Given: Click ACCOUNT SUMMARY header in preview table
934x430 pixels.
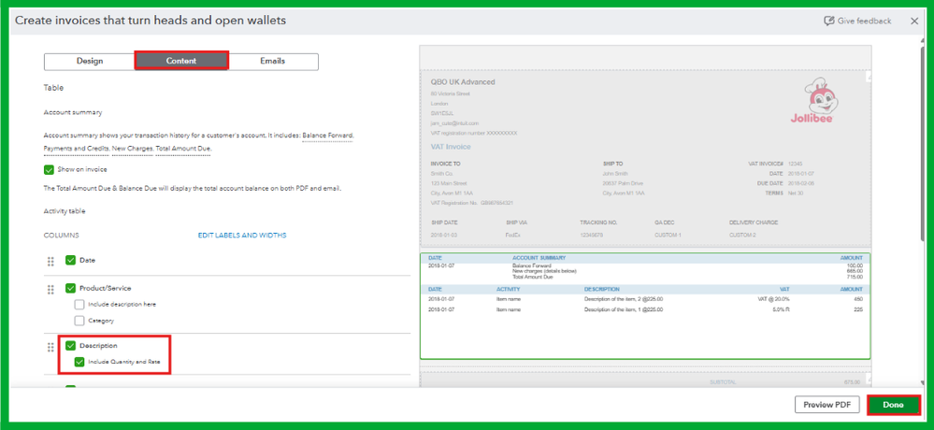Looking at the screenshot, I should pyautogui.click(x=539, y=258).
